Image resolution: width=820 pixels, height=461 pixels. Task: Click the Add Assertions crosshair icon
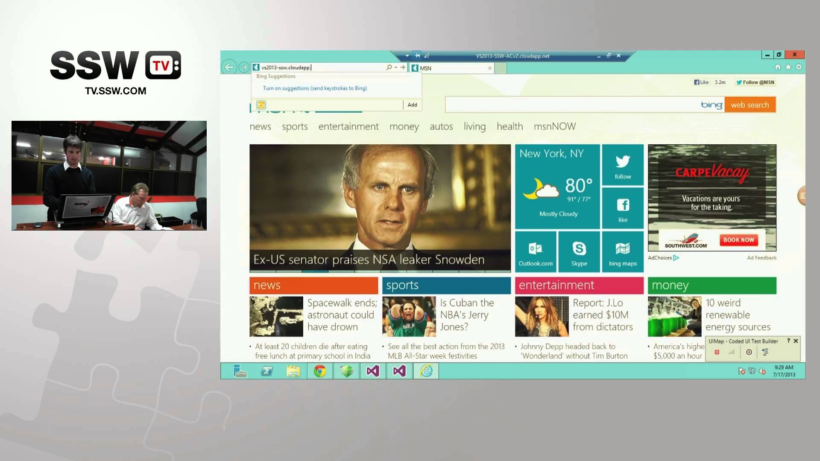(749, 352)
